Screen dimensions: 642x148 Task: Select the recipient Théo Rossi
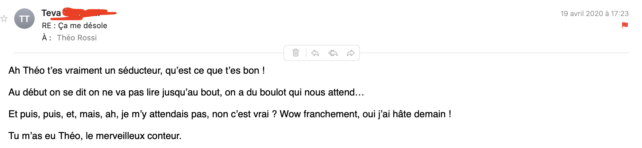77,38
